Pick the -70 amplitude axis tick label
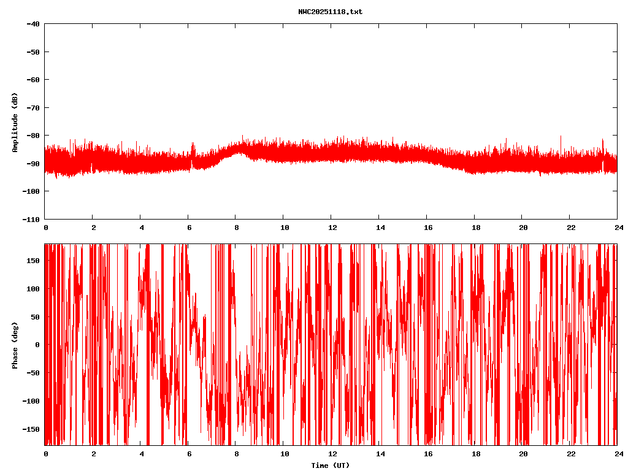 (33, 107)
